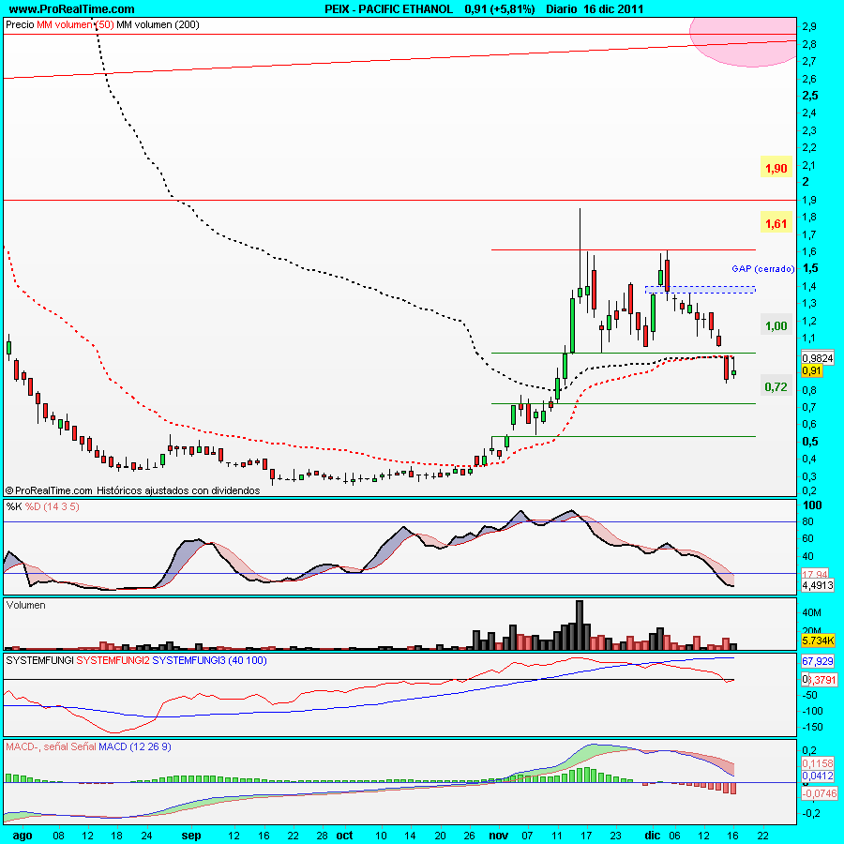
Task: Click the oct month label on time axis
Action: (x=344, y=836)
